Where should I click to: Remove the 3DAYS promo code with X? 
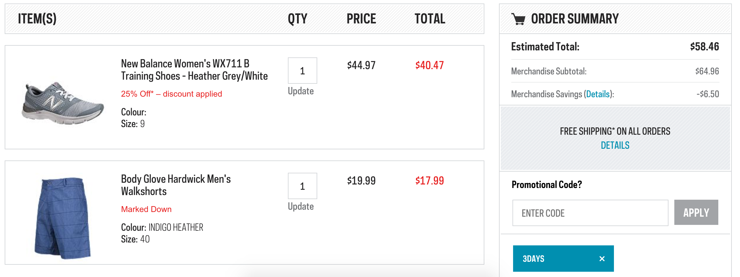(x=602, y=259)
